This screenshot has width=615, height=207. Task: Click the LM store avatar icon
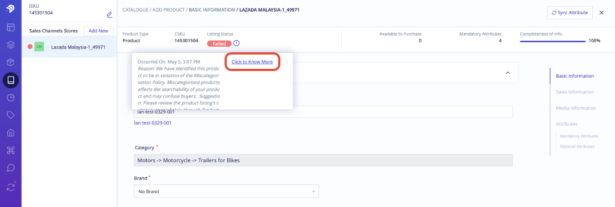pos(39,47)
